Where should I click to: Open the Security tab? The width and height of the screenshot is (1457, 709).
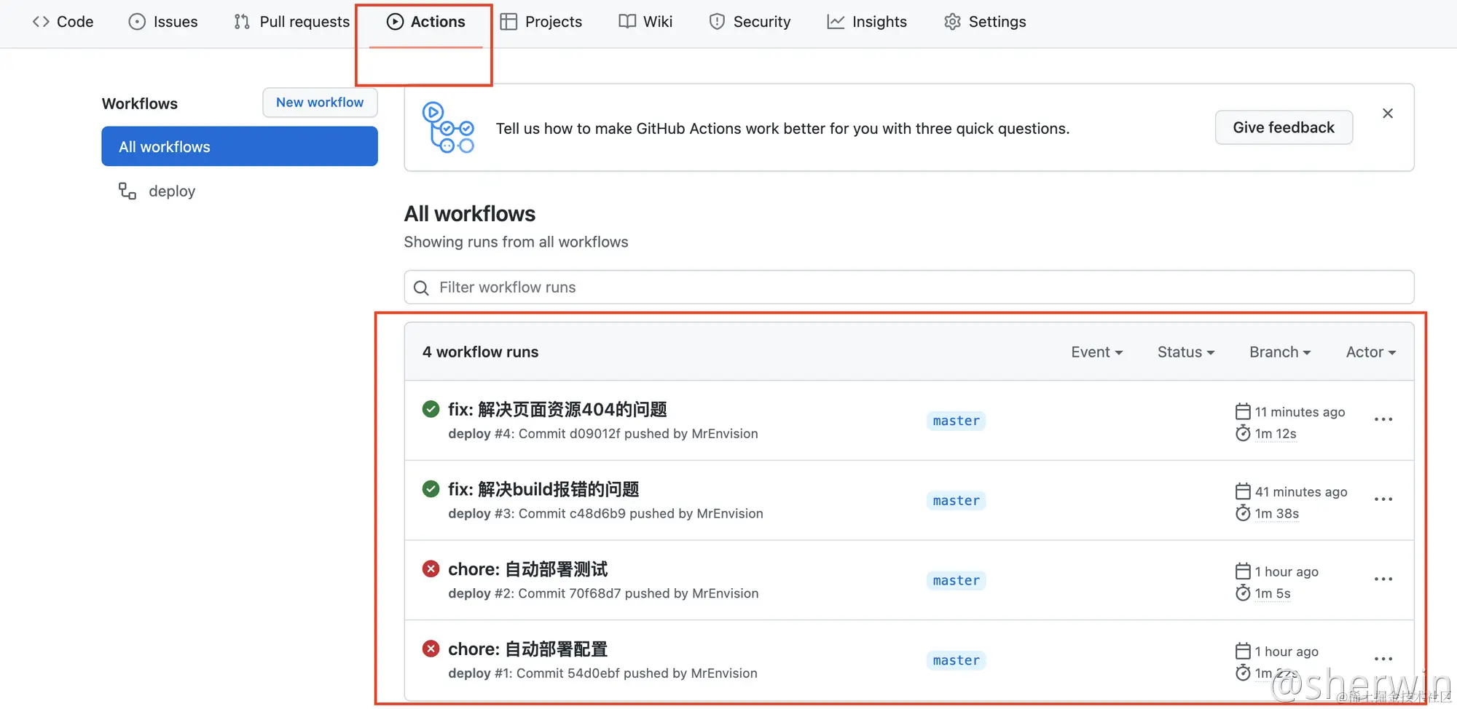coord(750,22)
